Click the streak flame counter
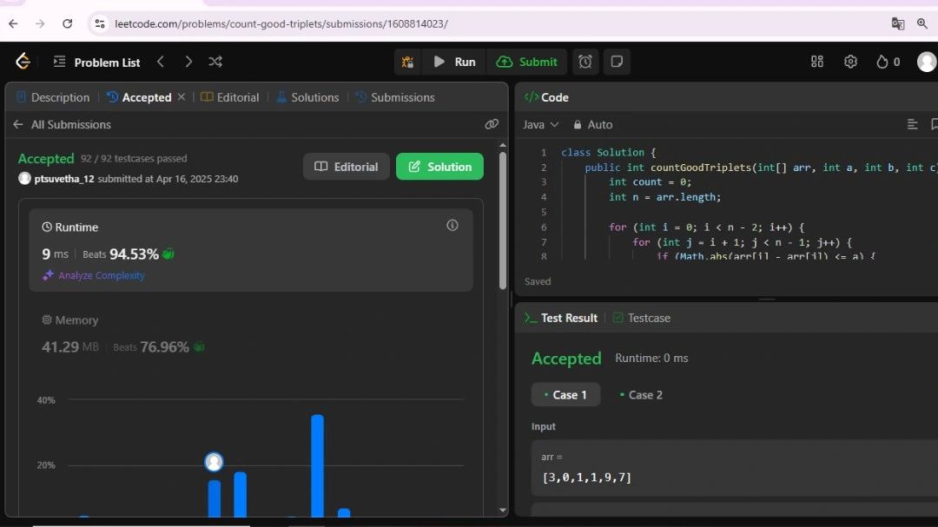 click(x=888, y=62)
